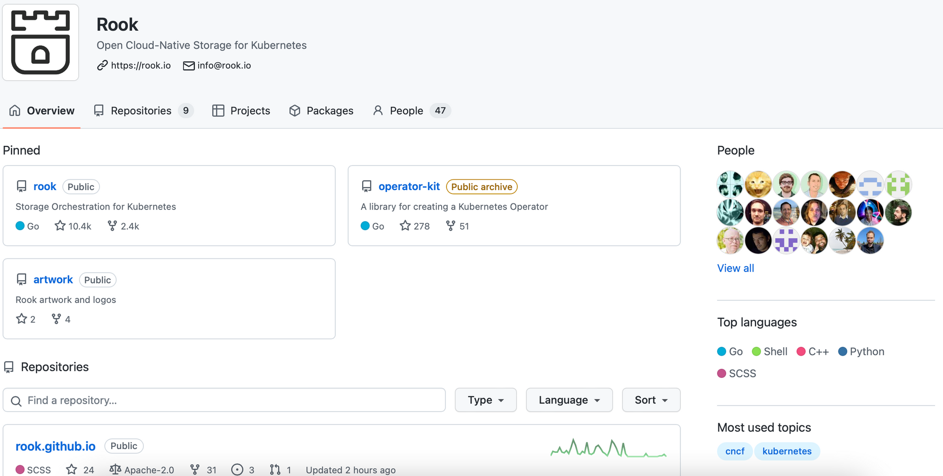Image resolution: width=943 pixels, height=476 pixels.
Task: Click the Pinned section heading
Action: (x=22, y=150)
